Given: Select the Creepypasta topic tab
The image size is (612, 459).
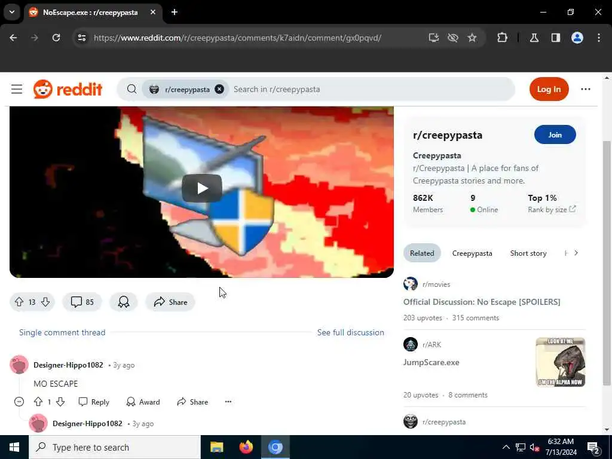Looking at the screenshot, I should click(472, 253).
